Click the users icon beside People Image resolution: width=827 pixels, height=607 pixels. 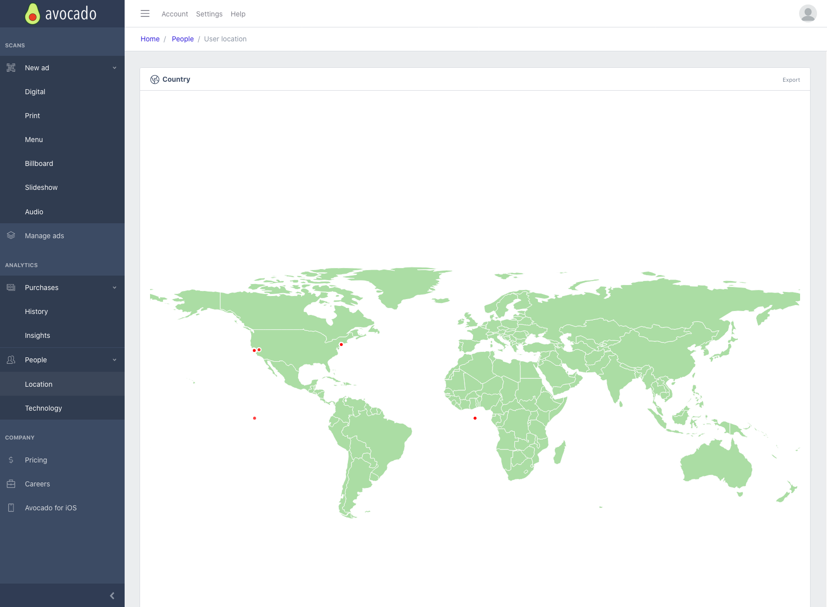point(11,360)
